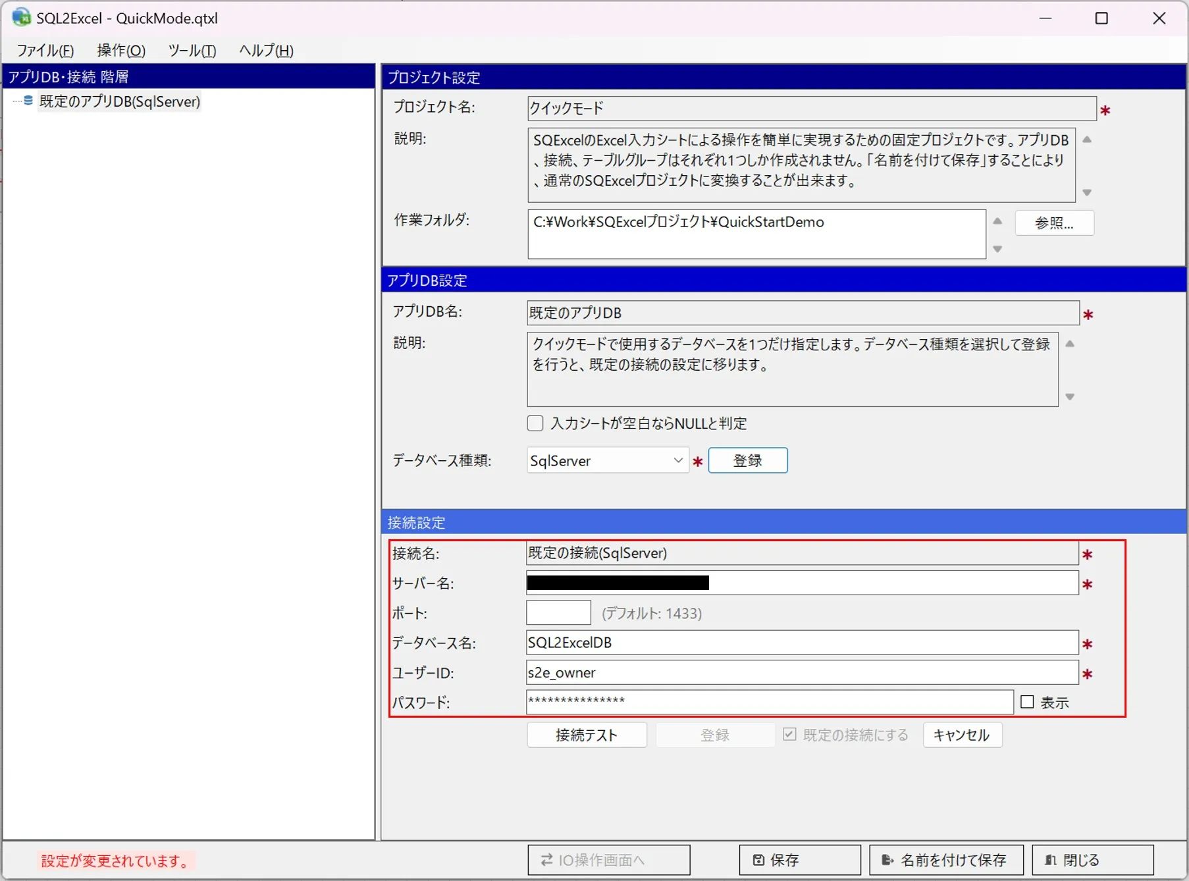Viewport: 1189px width, 881px height.
Task: Open the ファイル(F) menu
Action: (45, 51)
